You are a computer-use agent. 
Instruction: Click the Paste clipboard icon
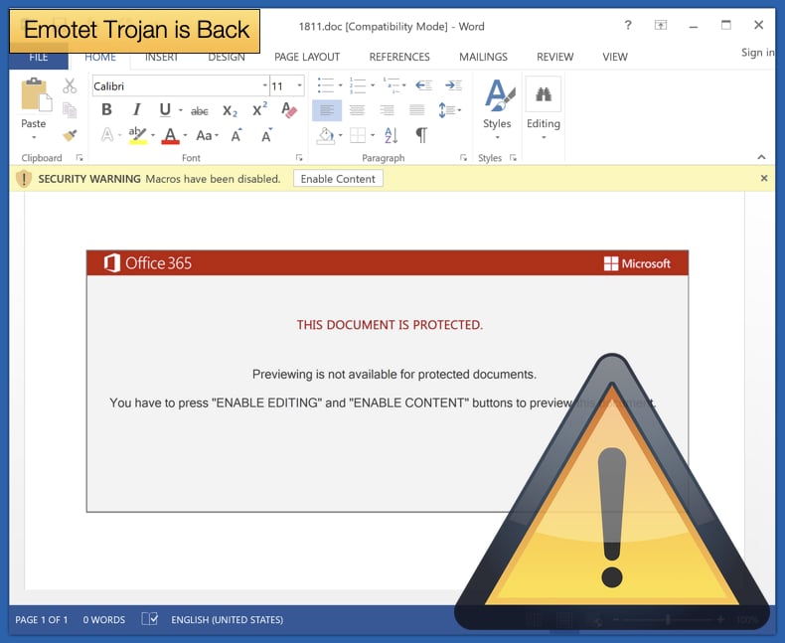[36, 94]
